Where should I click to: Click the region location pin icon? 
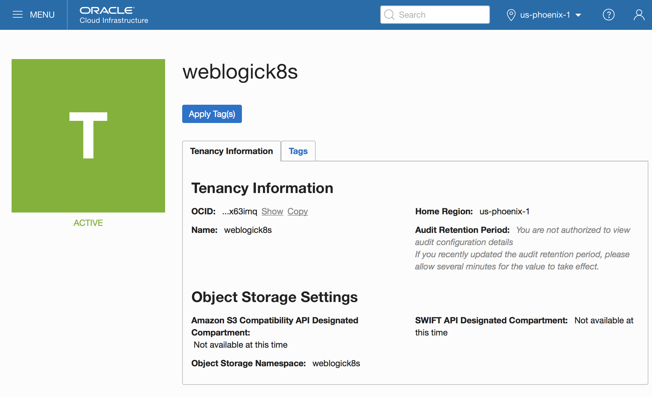[511, 15]
